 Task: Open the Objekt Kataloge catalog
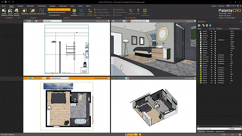pyautogui.click(x=4, y=12)
